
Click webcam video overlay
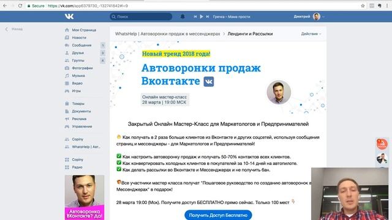(350, 194)
